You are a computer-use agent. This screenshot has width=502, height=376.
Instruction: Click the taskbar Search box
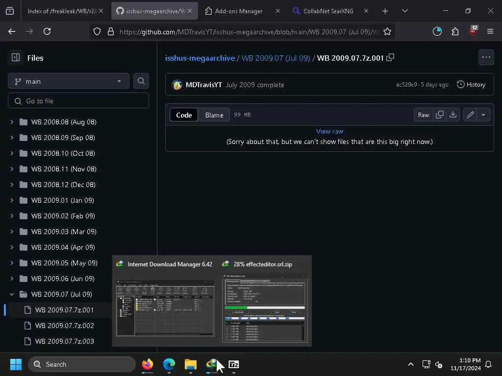pos(82,364)
